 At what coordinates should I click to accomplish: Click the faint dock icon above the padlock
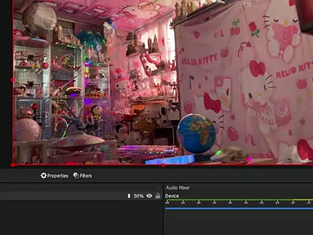point(158,187)
